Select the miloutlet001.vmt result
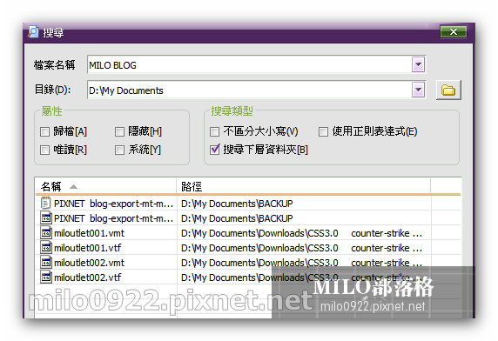The height and width of the screenshot is (341, 498). [x=90, y=233]
